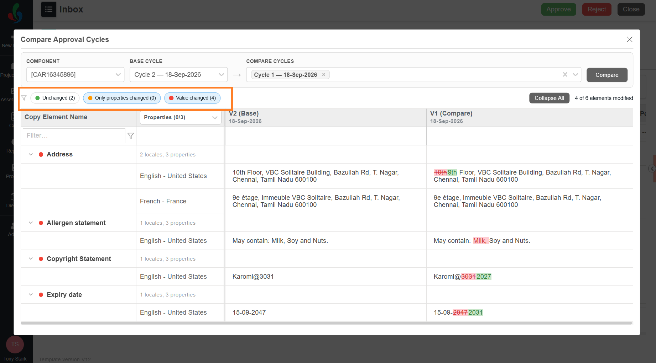Toggle the Value changed (4) filter
The height and width of the screenshot is (363, 656).
point(192,98)
